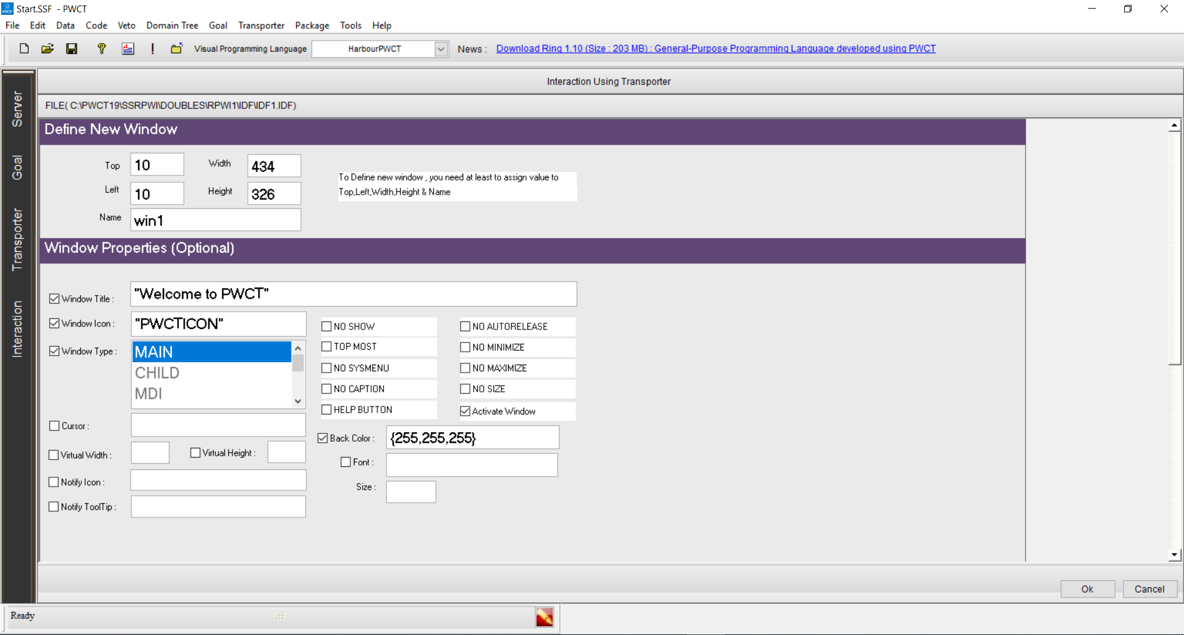This screenshot has height=635, width=1184.
Task: Open the Domain Tree menu
Action: pos(172,25)
